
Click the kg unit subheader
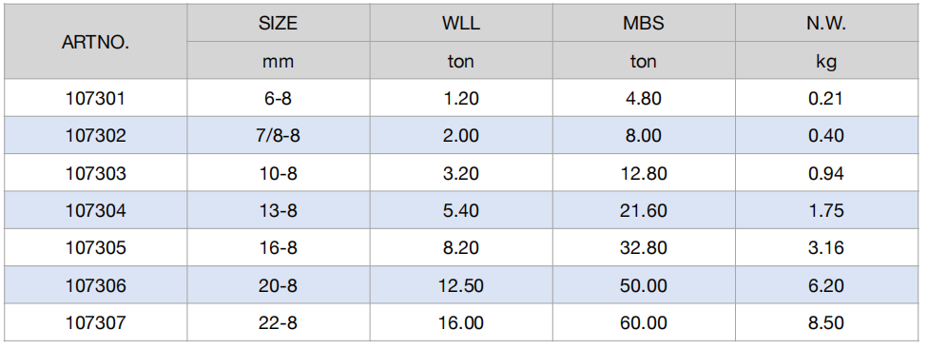pyautogui.click(x=826, y=61)
